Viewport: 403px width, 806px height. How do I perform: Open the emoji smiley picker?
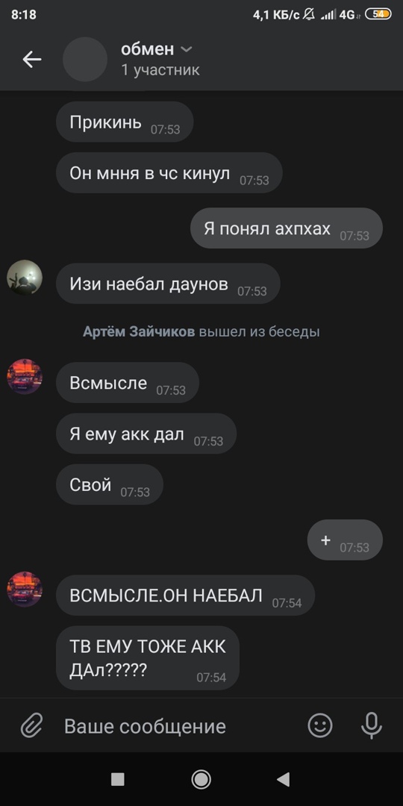pos(319,726)
